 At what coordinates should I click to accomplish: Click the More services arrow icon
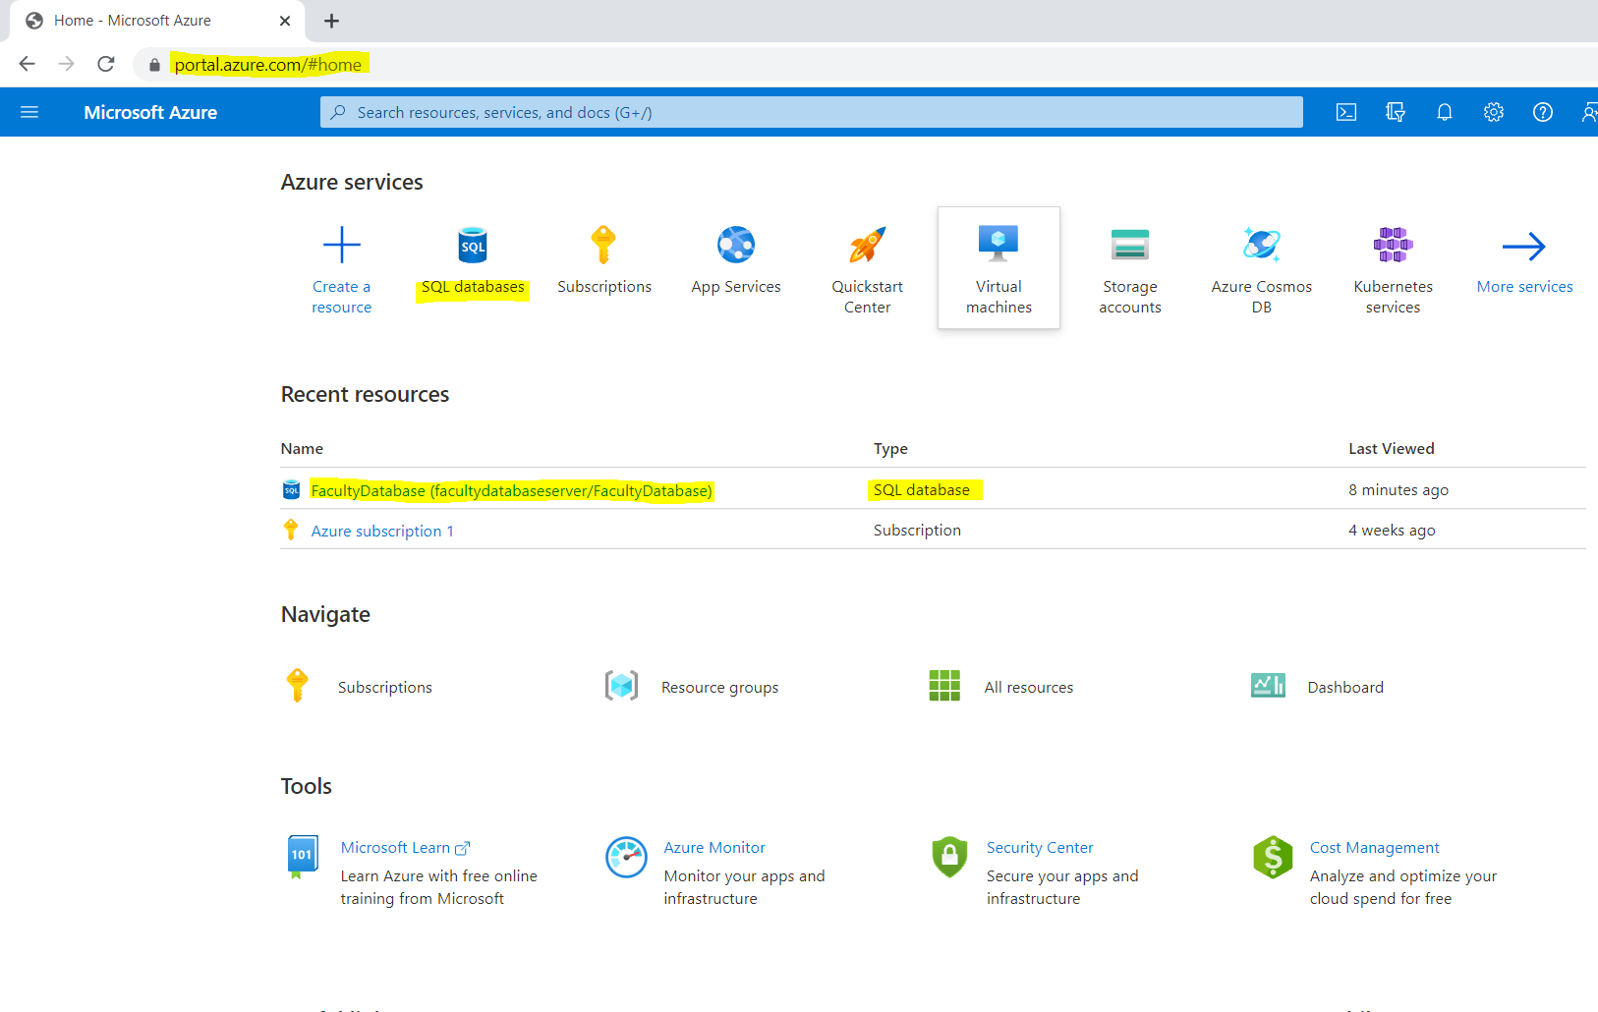(x=1524, y=246)
